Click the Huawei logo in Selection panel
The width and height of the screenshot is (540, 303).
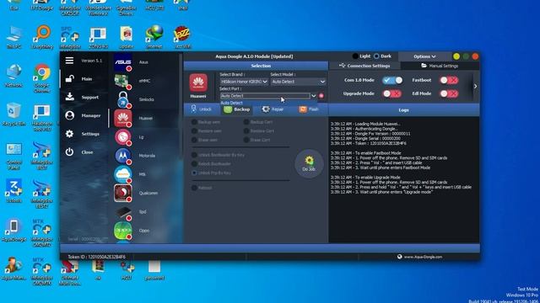[x=198, y=82]
